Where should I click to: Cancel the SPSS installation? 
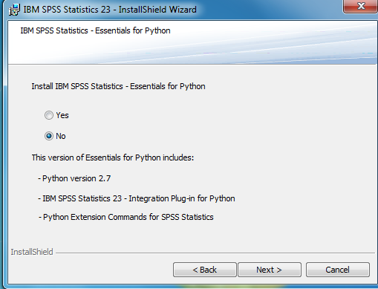tap(338, 270)
